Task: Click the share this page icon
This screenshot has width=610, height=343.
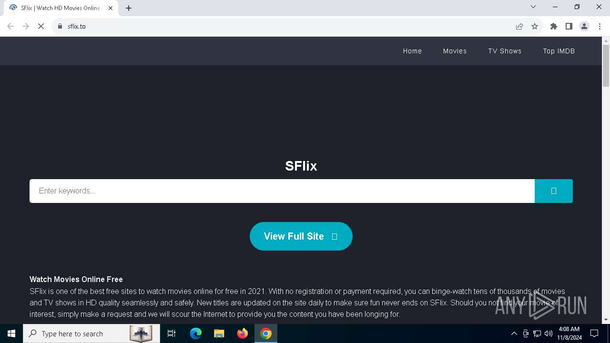Action: pos(519,26)
